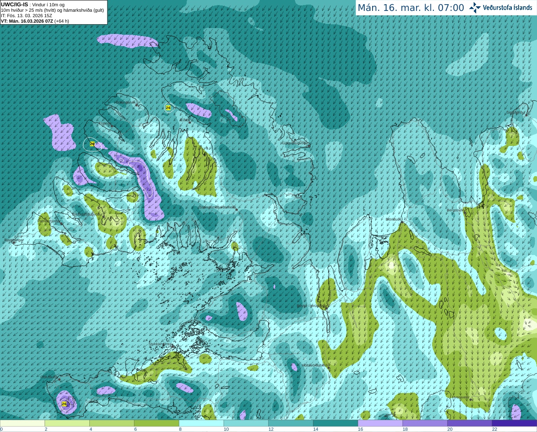Click the legend scale value 16

[360, 429]
